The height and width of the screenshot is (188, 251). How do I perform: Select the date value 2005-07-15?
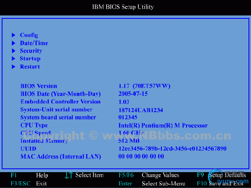tap(133, 94)
